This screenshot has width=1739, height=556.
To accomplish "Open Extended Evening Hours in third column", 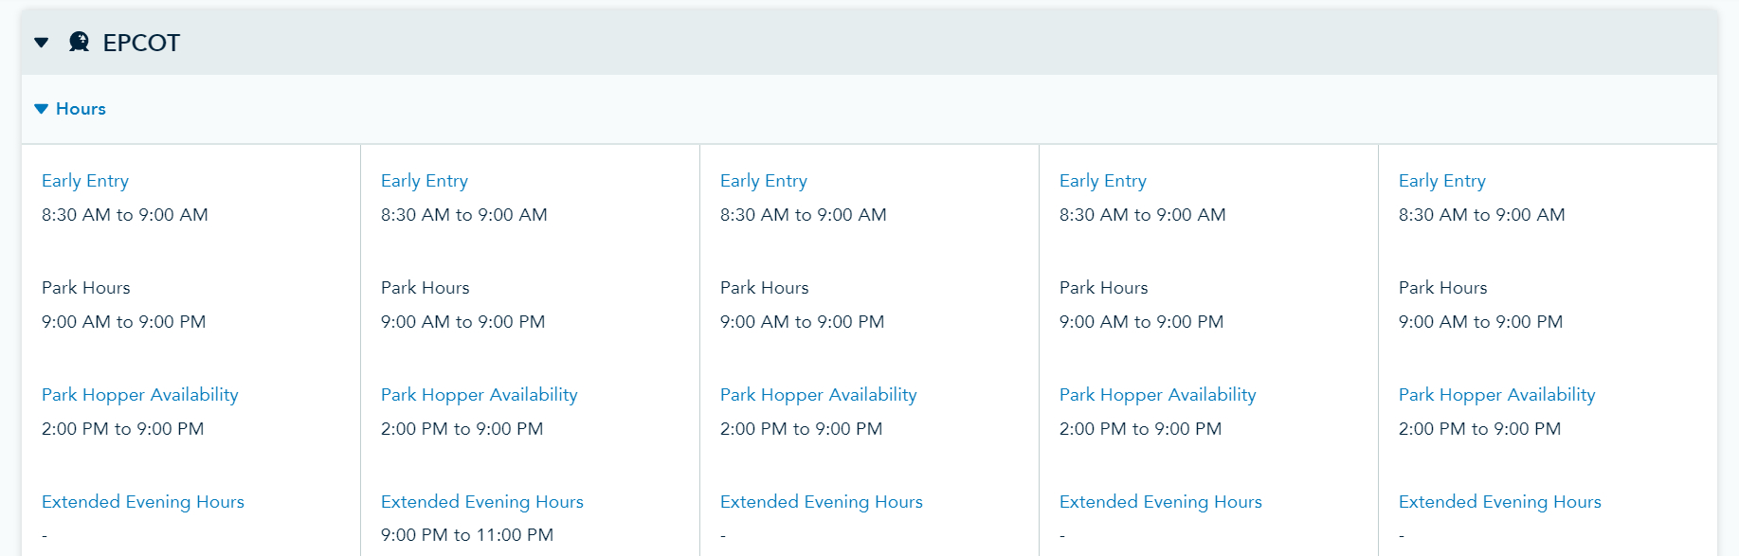I will (822, 502).
